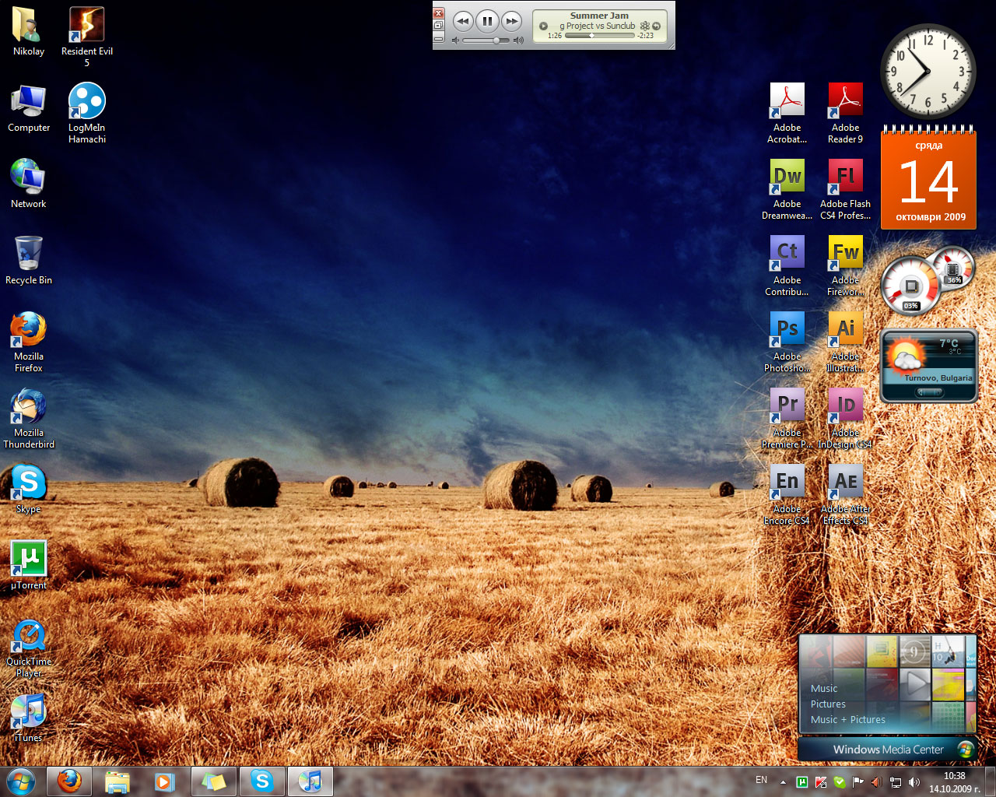Image resolution: width=996 pixels, height=797 pixels.
Task: Open the Adobe Dreamweaver shortcut
Action: 787,177
